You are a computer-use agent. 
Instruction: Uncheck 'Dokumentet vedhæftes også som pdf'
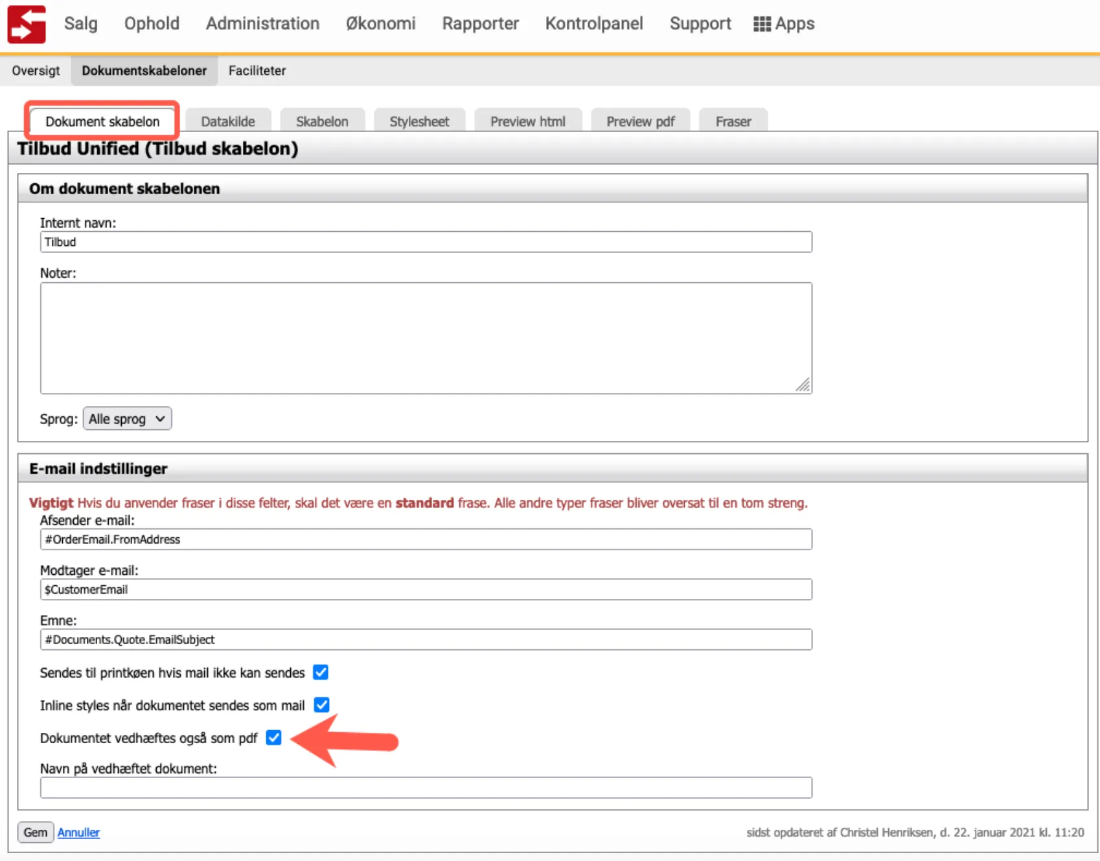point(274,738)
